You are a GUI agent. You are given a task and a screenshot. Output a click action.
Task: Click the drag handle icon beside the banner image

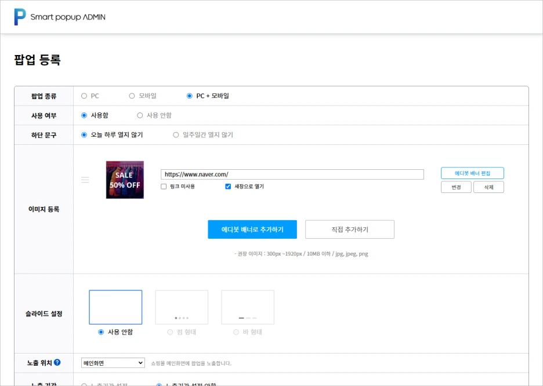pos(85,180)
